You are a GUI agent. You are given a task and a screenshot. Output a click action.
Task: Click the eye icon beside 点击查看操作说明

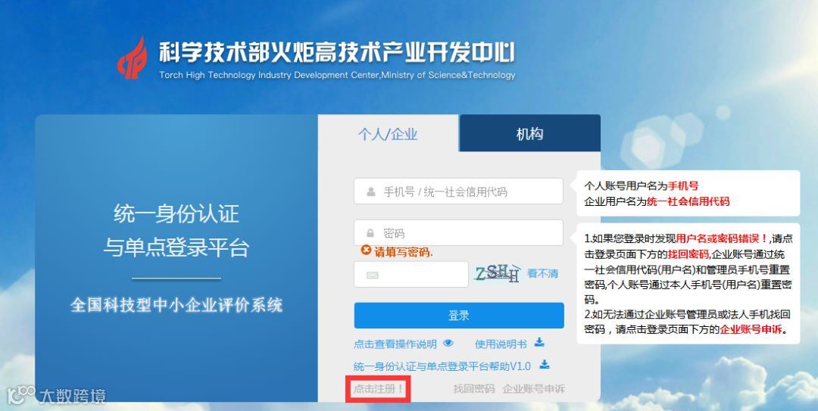point(448,343)
